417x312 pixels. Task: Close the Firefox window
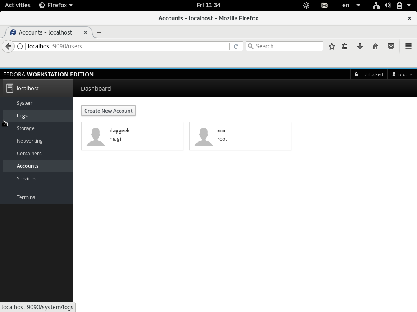point(410,18)
